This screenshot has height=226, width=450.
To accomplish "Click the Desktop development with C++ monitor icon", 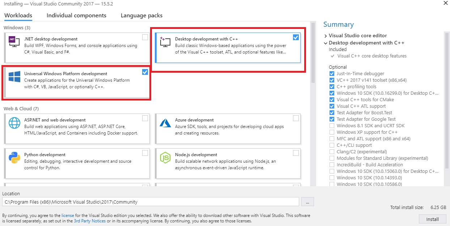I will 165,42.
